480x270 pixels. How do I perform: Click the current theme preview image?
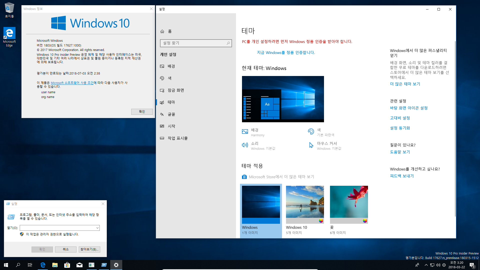tap(283, 99)
